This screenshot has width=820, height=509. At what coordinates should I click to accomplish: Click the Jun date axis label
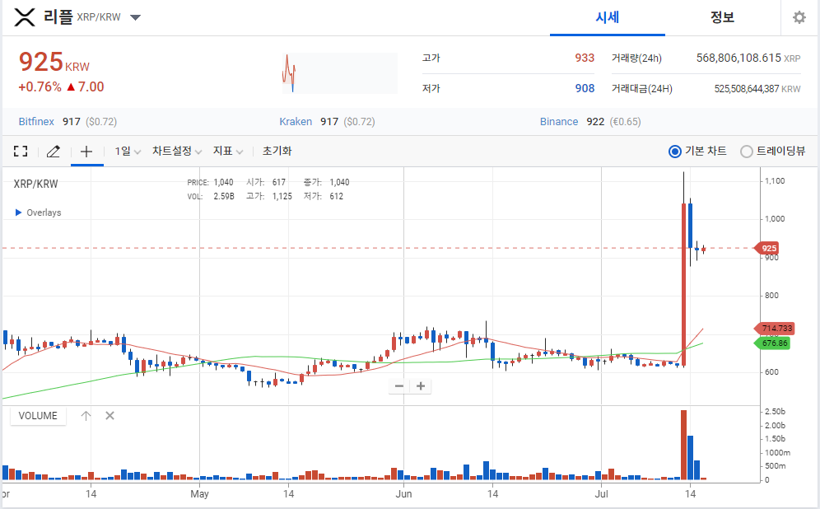coord(403,494)
